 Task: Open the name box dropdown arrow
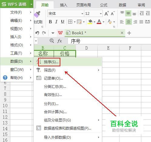coord(36,41)
